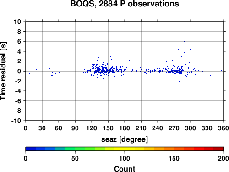Viewport: 229px width, 172px height.
Task: Click the Time residual [s] axis label
Action: coord(3,71)
